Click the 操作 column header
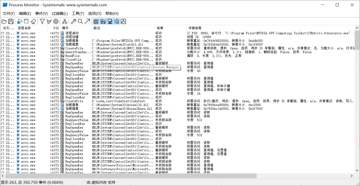The image size is (360, 186). pos(76,28)
